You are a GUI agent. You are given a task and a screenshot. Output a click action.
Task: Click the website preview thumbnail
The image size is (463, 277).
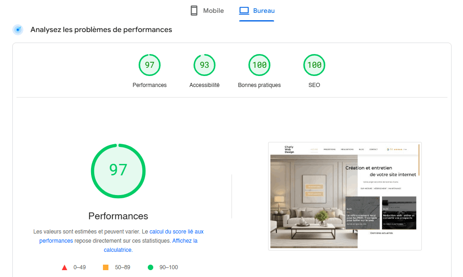point(345,196)
